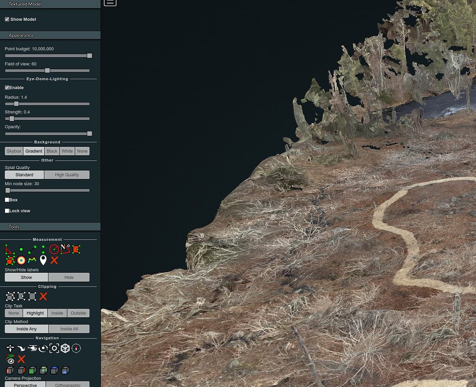Tick the Lock view checkbox

(7, 211)
